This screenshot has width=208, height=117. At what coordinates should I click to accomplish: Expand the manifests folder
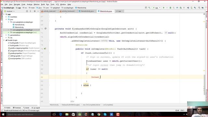[x=6, y=17]
